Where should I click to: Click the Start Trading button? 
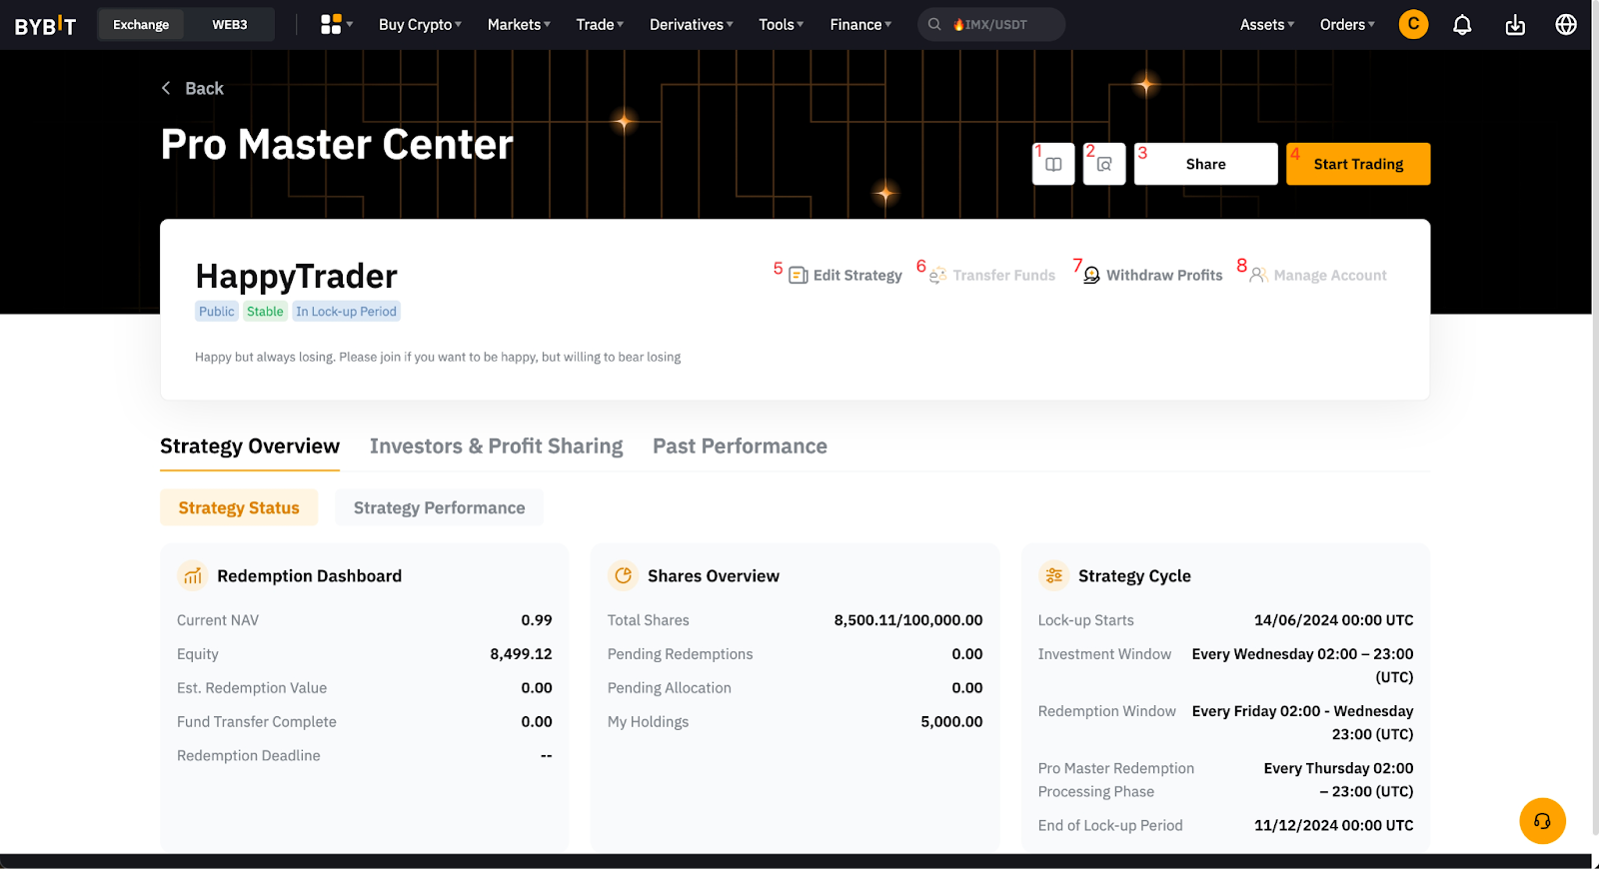tap(1357, 164)
